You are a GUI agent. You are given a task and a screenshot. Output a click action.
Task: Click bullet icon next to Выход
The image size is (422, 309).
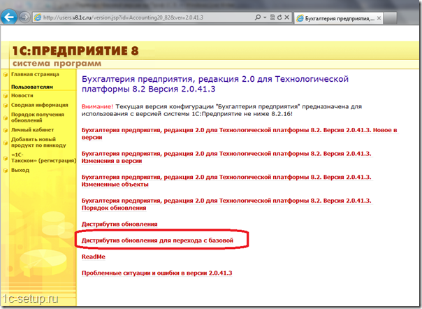pos(5,171)
